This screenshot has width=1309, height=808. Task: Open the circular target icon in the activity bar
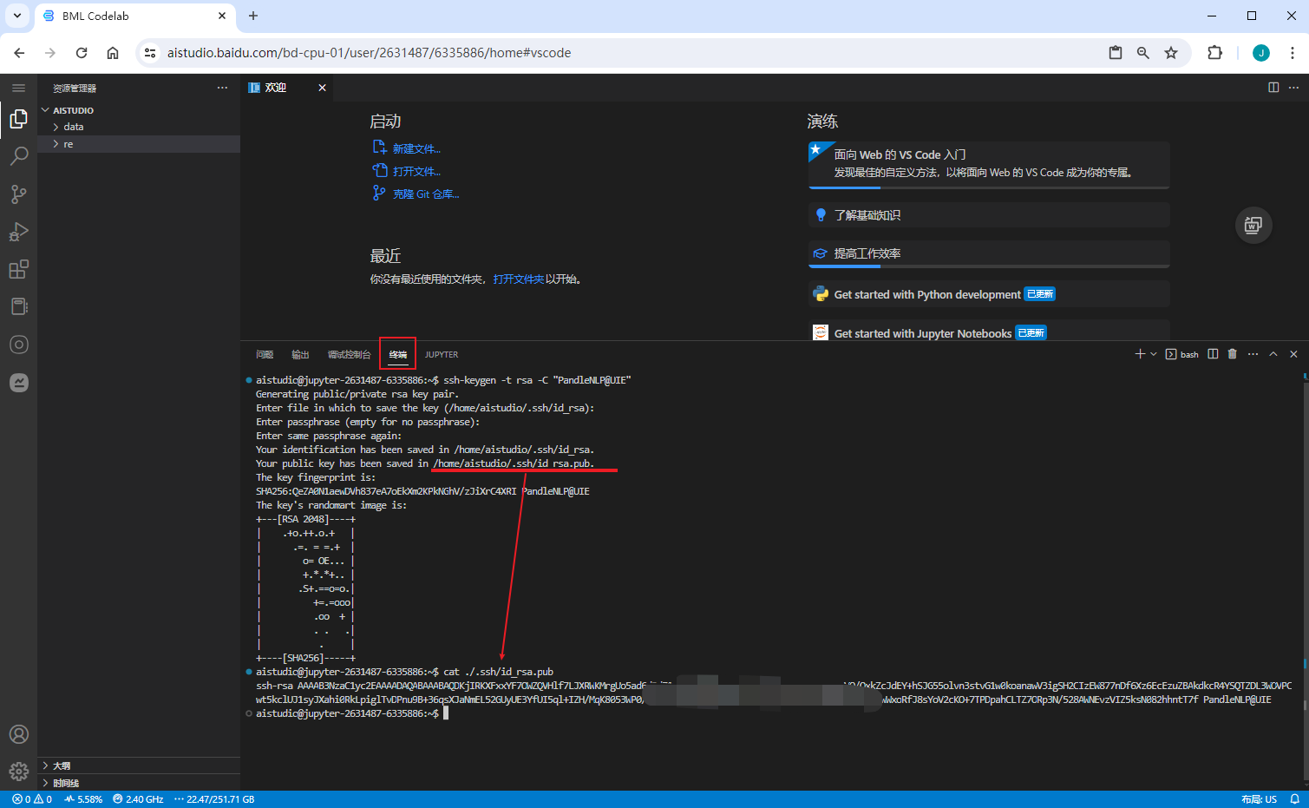pyautogui.click(x=18, y=345)
